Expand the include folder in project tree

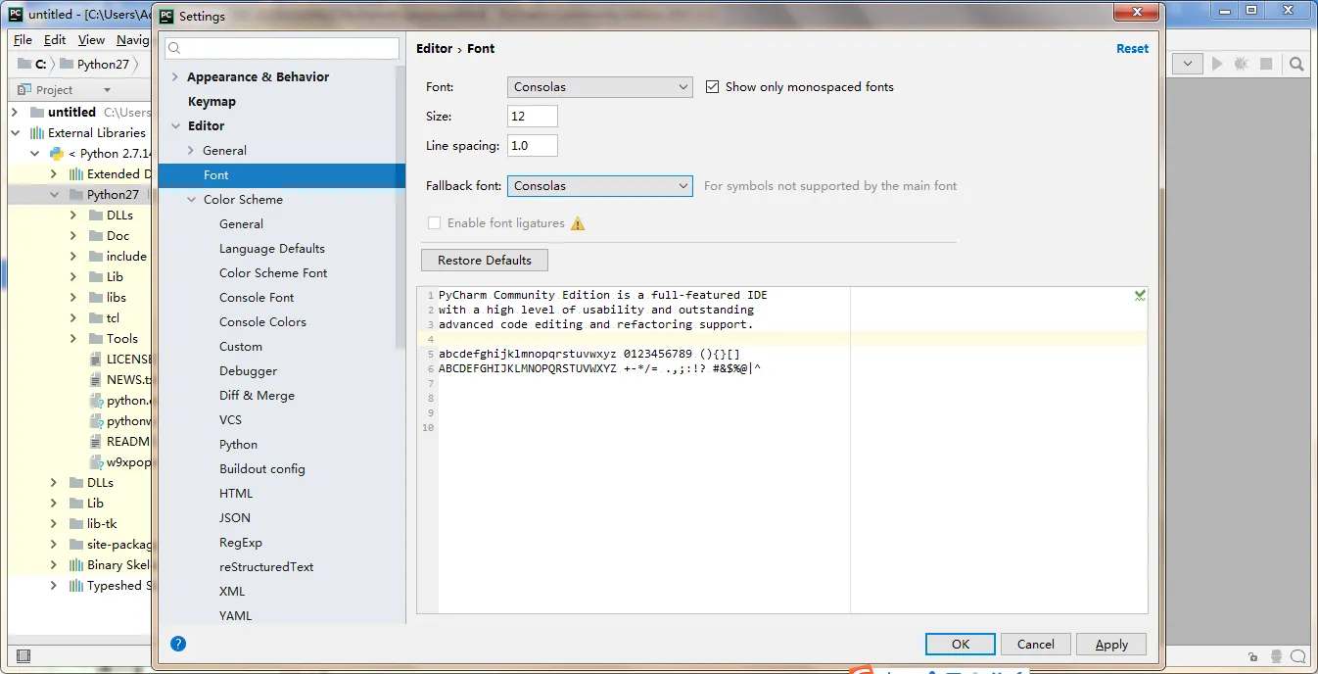click(73, 256)
